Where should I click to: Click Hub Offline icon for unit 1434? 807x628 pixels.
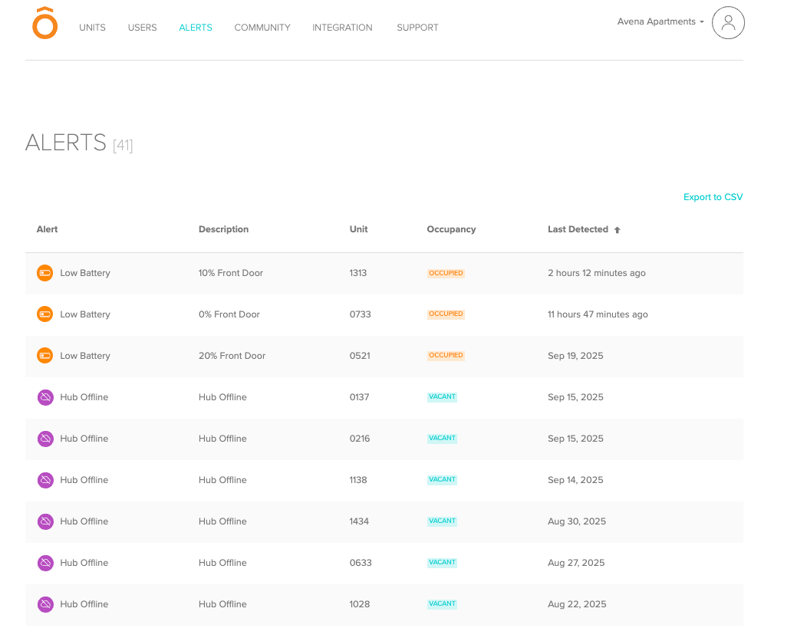[x=45, y=521]
